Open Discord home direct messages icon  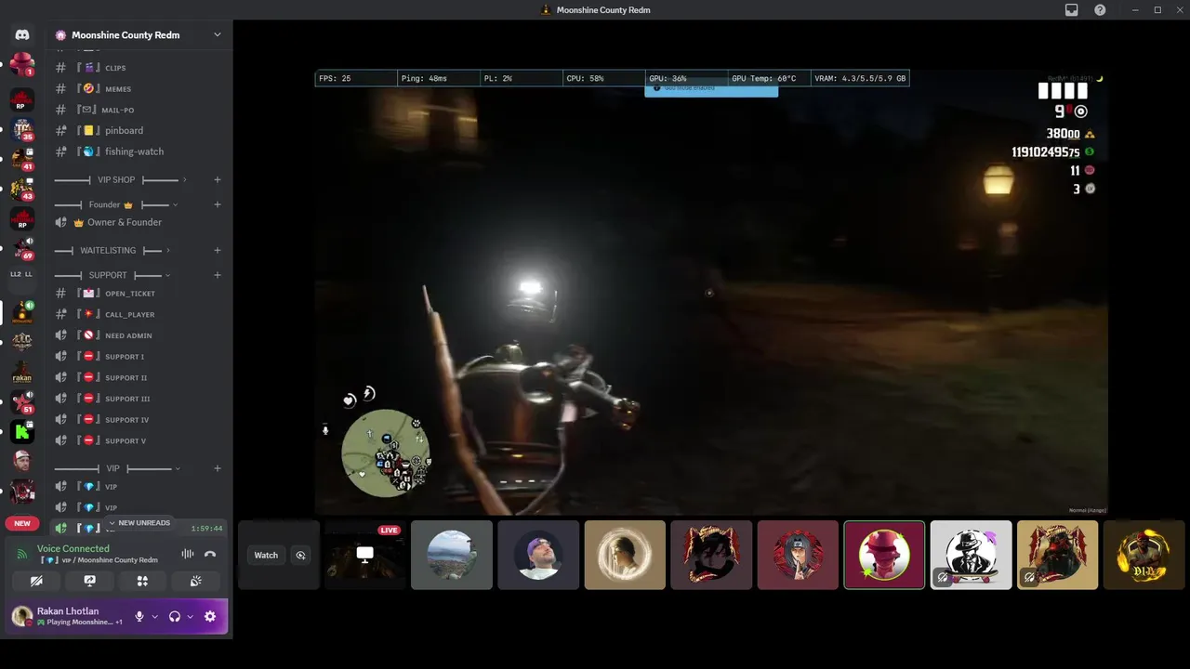point(22,34)
